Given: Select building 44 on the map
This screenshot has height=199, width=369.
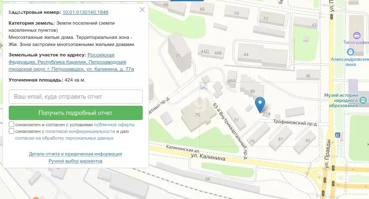Looking at the screenshot, I should pyautogui.click(x=262, y=54).
